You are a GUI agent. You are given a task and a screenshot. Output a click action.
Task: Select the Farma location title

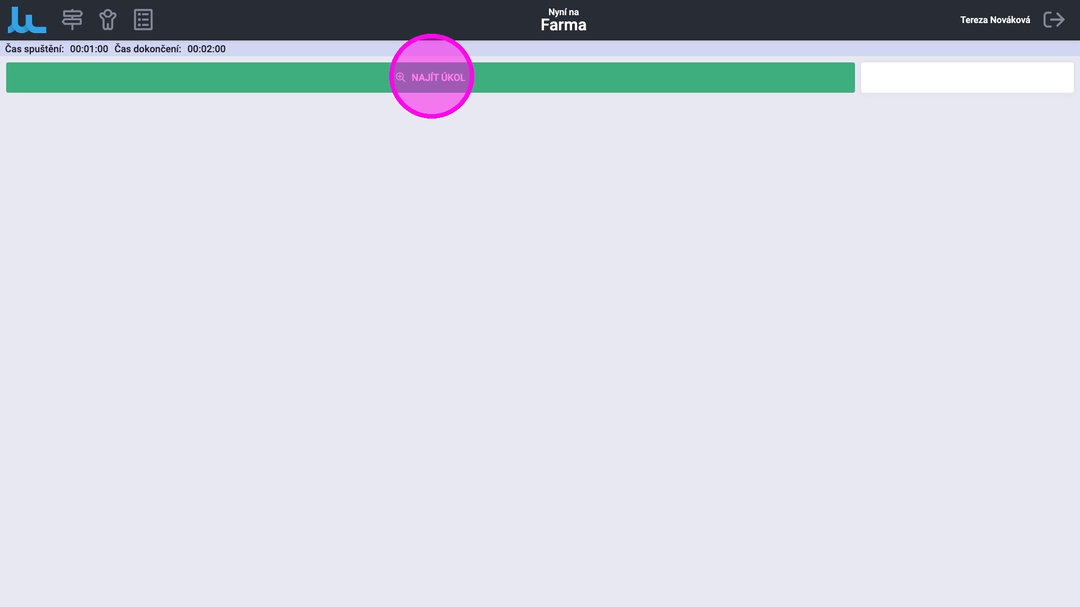563,25
